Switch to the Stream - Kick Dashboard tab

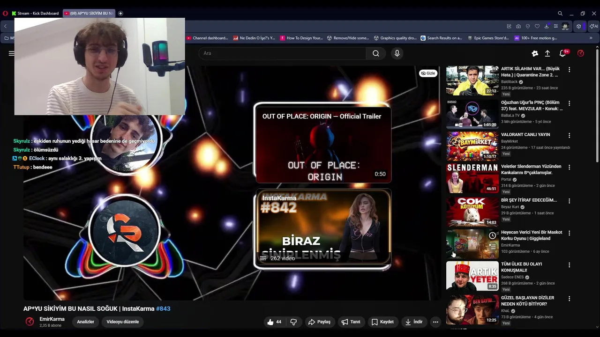pos(36,14)
